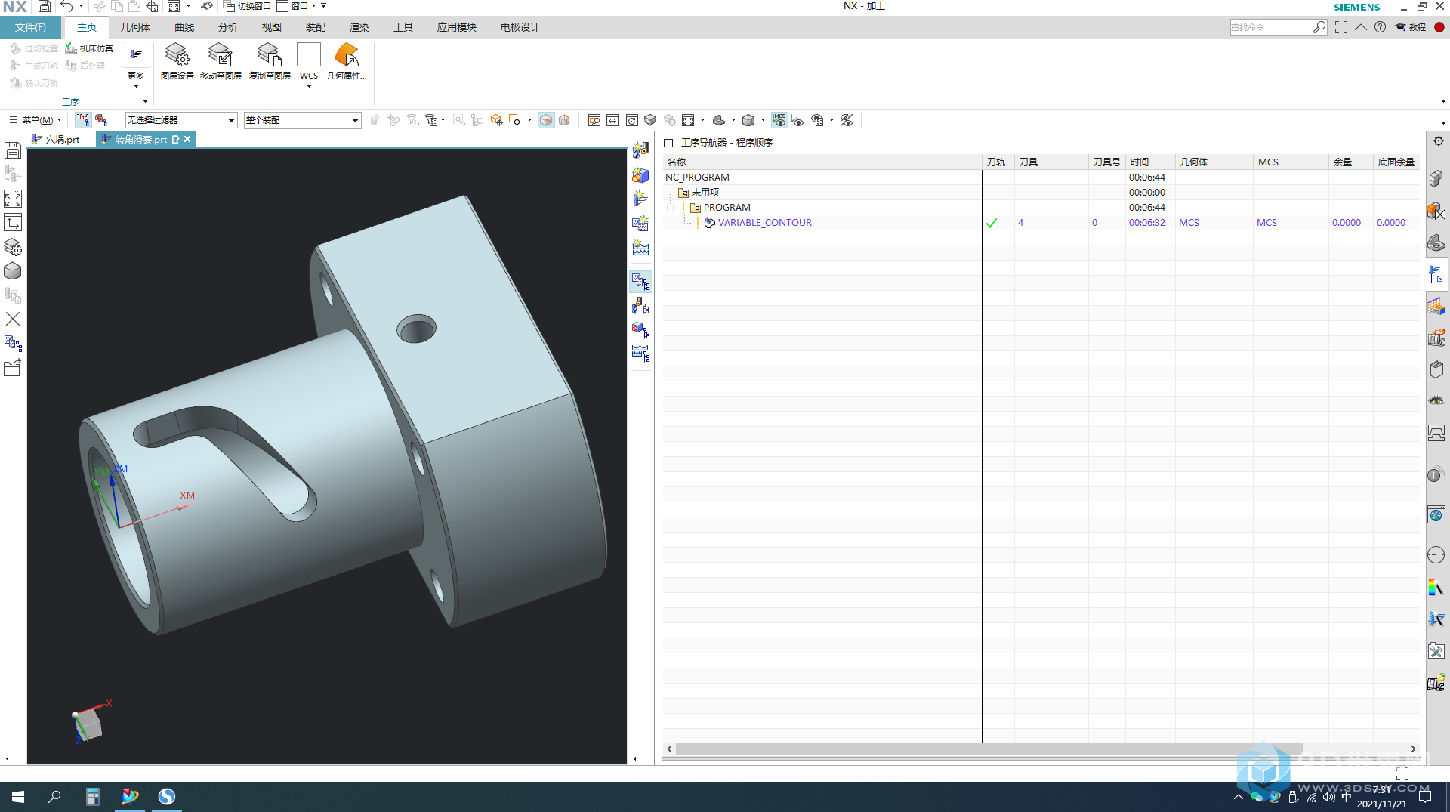1450x812 pixels.
Task: Expand the WCS dropdown arrow
Action: (309, 87)
